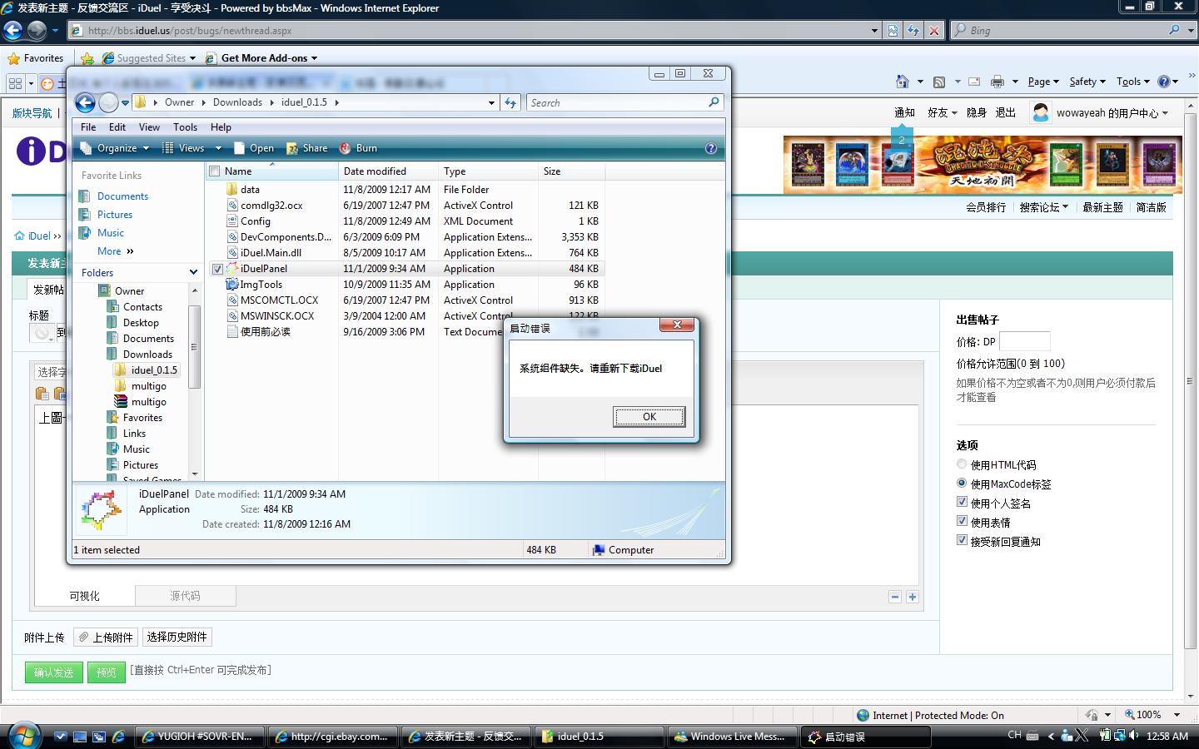The image size is (1199, 749).
Task: Open IE Safety dropdown menu
Action: click(1087, 82)
